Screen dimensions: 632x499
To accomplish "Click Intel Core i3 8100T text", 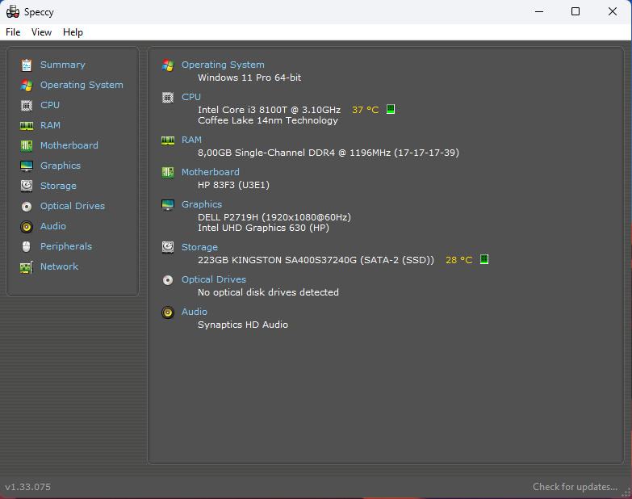I will coord(270,110).
